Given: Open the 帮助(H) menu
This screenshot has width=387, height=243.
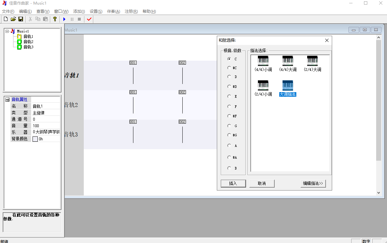Looking at the screenshot, I should point(149,11).
